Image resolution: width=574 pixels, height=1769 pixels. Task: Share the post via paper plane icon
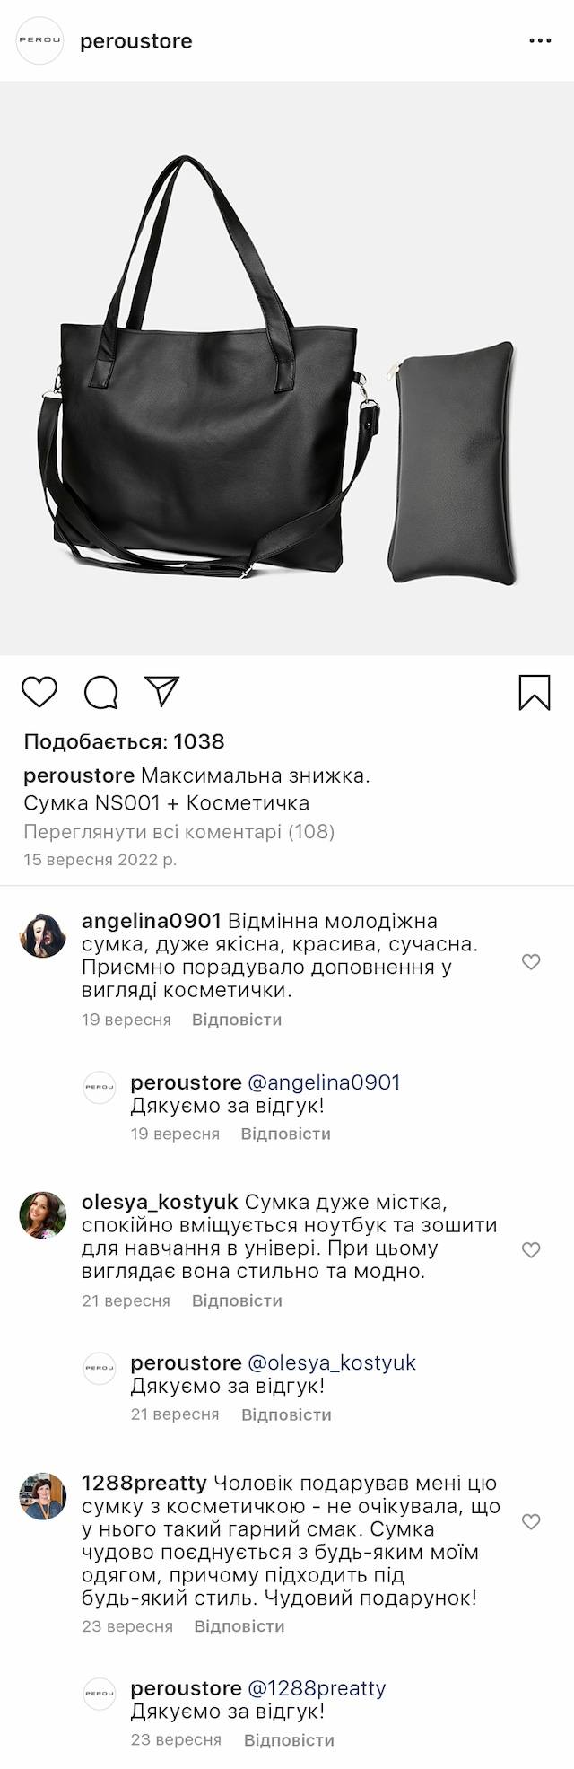(x=162, y=691)
